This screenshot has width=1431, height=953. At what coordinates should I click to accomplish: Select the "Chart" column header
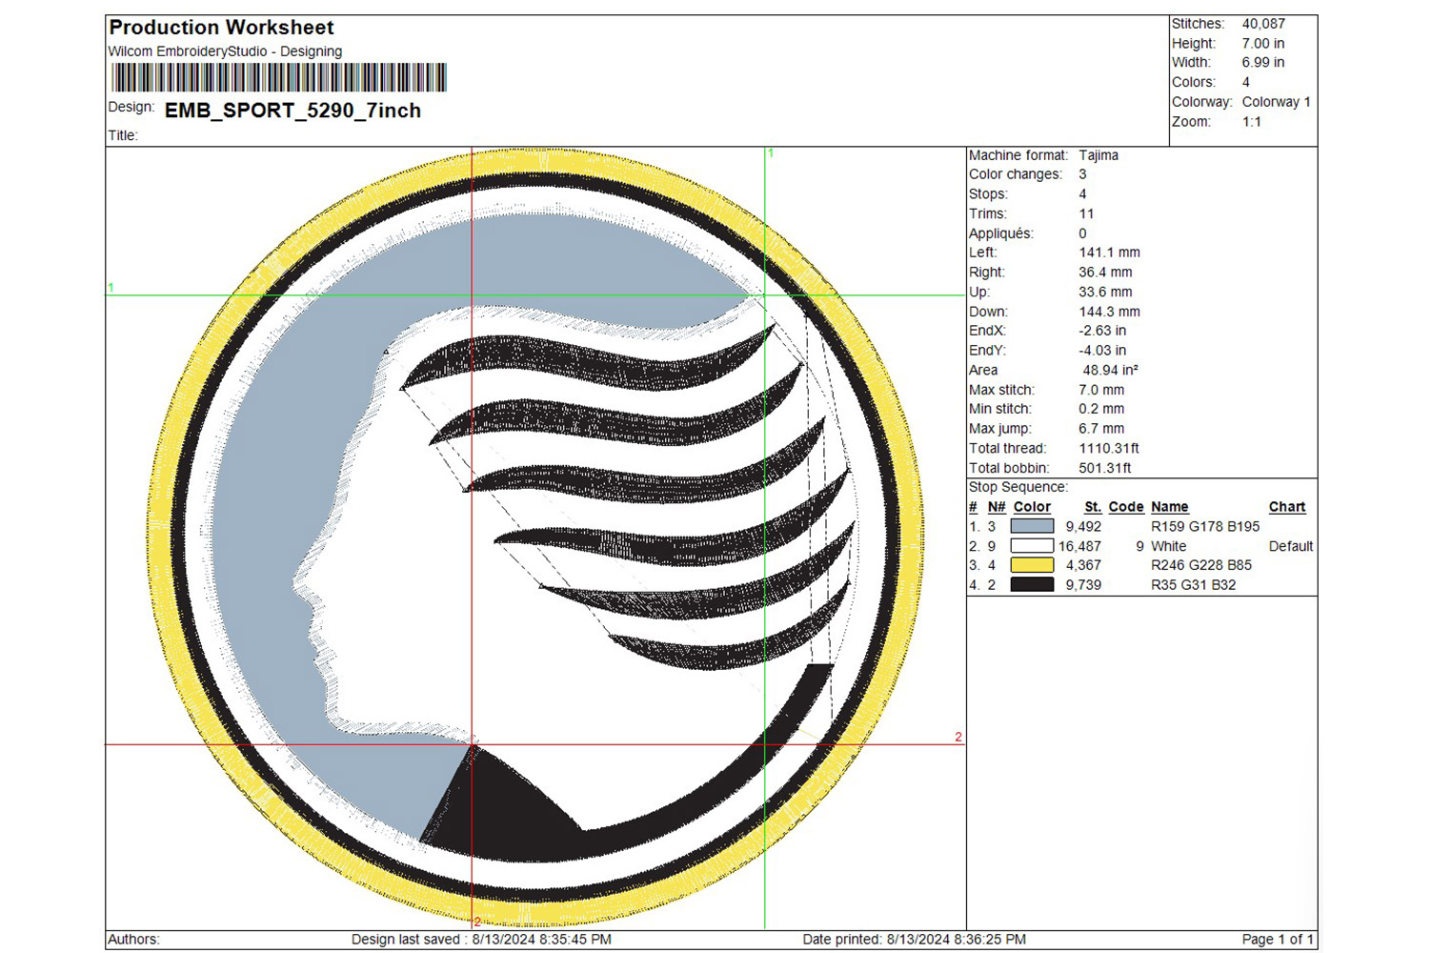click(1286, 507)
